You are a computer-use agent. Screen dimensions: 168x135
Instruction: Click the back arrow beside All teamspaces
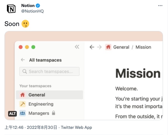pyautogui.click(x=23, y=60)
